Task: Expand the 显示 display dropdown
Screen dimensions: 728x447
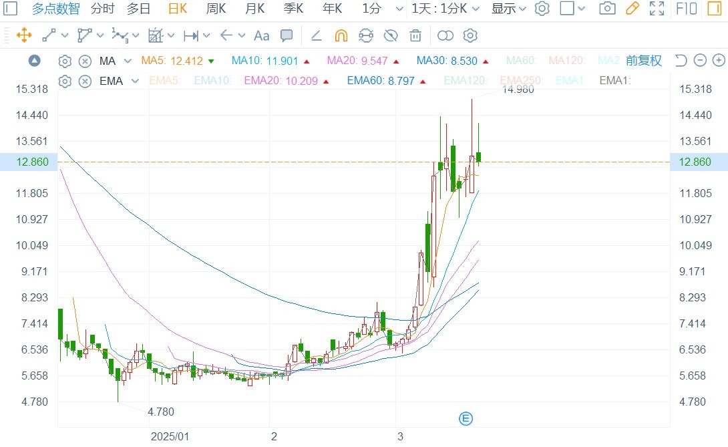Action: coord(508,9)
